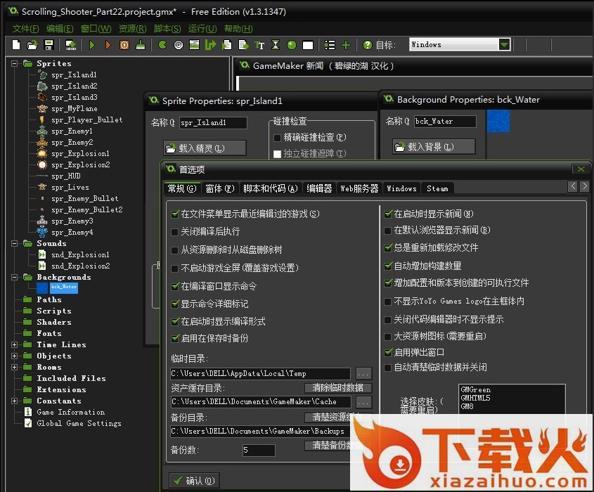Toggle 启用在保存时备份 checkbox

click(174, 338)
